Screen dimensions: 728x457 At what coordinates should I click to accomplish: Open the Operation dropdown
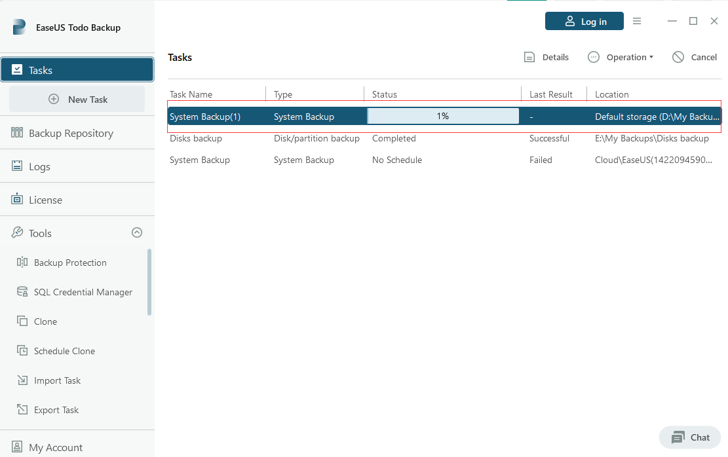(x=621, y=57)
